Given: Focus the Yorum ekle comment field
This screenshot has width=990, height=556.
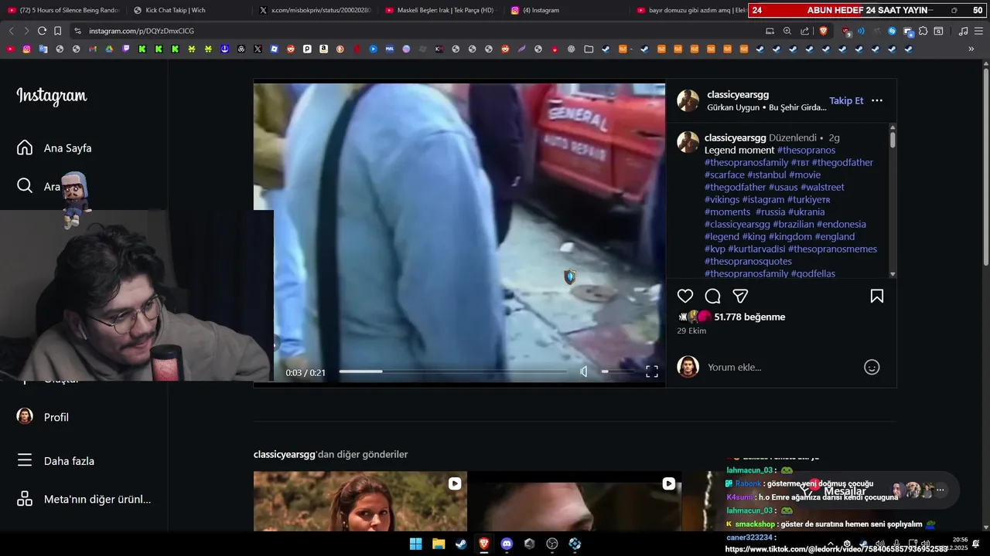Looking at the screenshot, I should (781, 368).
